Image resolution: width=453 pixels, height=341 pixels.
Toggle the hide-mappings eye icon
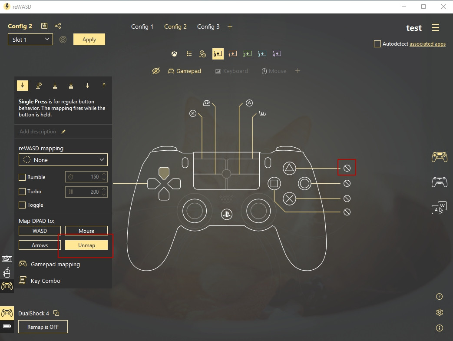pos(156,71)
